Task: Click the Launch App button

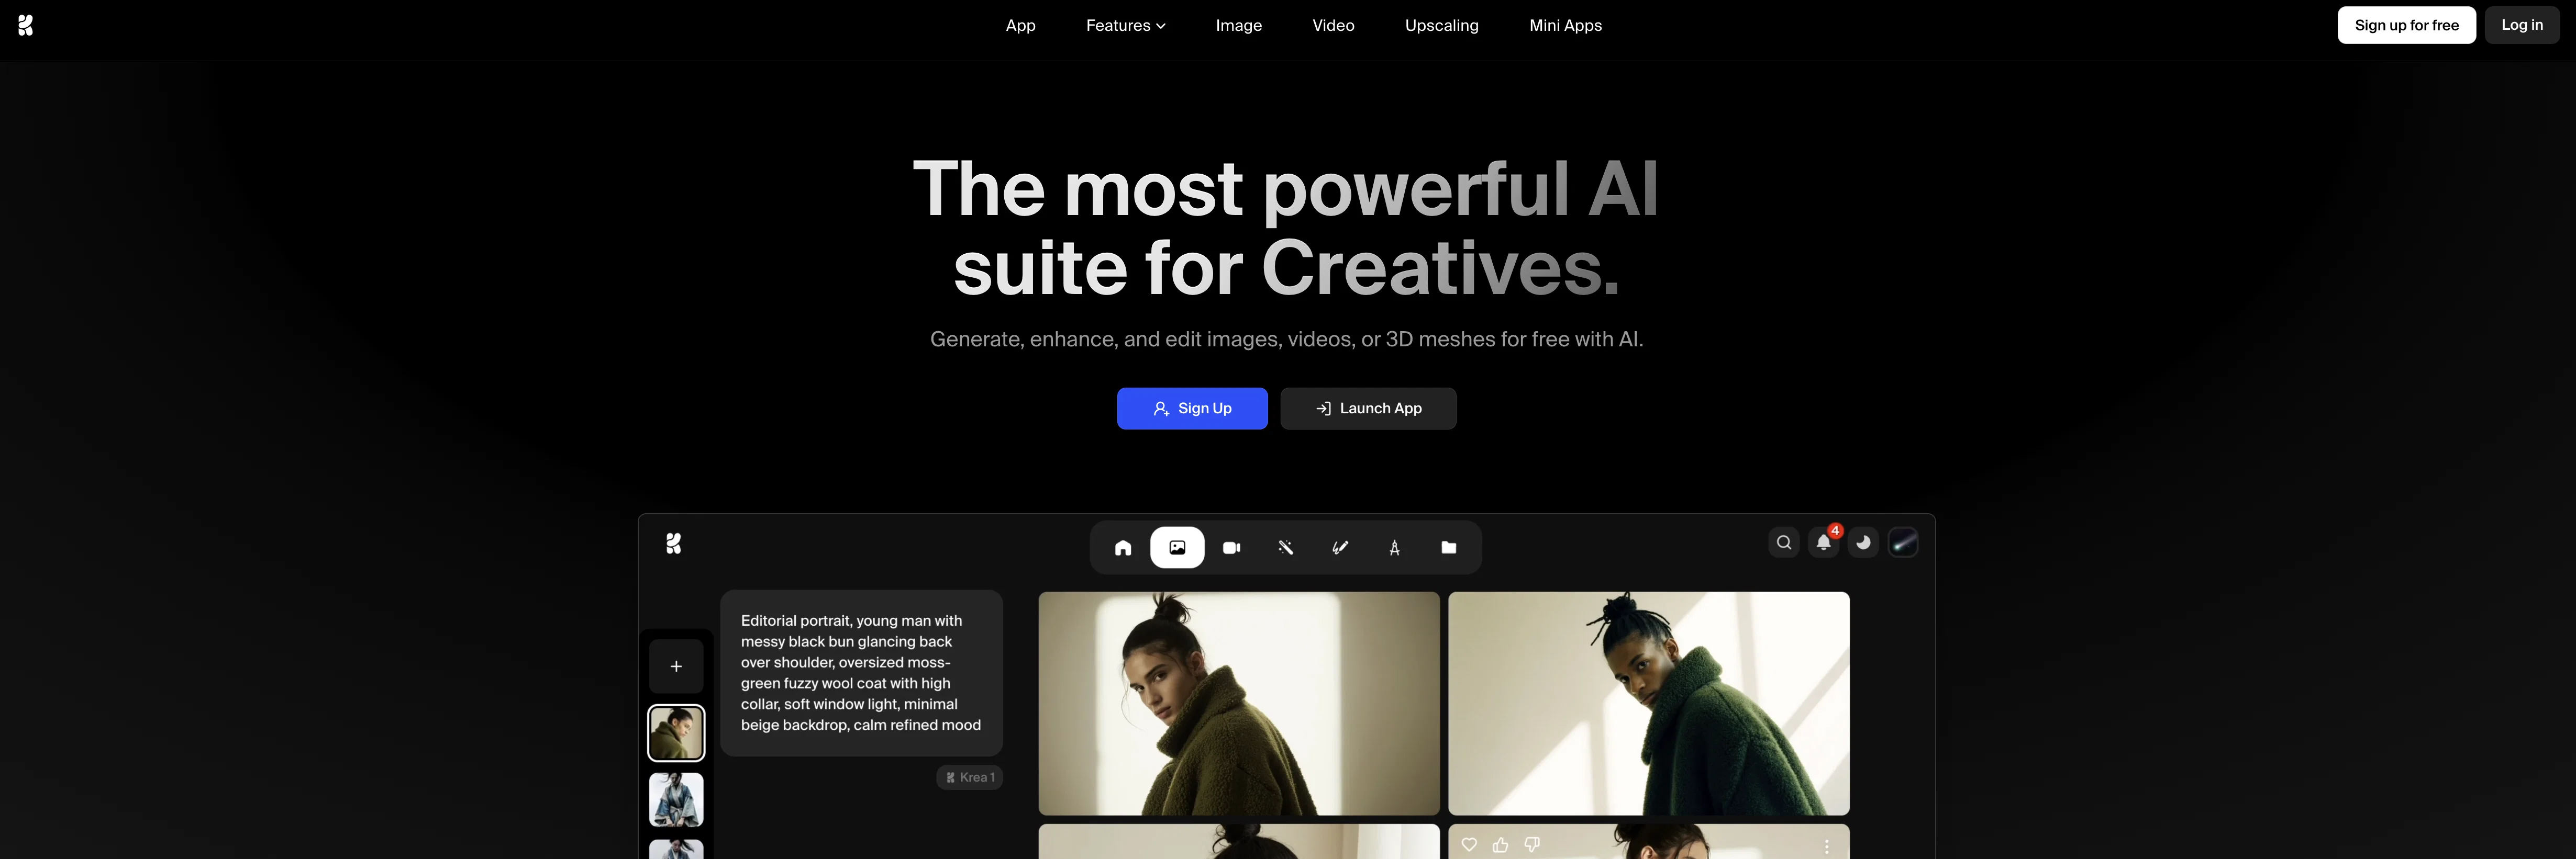Action: 1368,409
